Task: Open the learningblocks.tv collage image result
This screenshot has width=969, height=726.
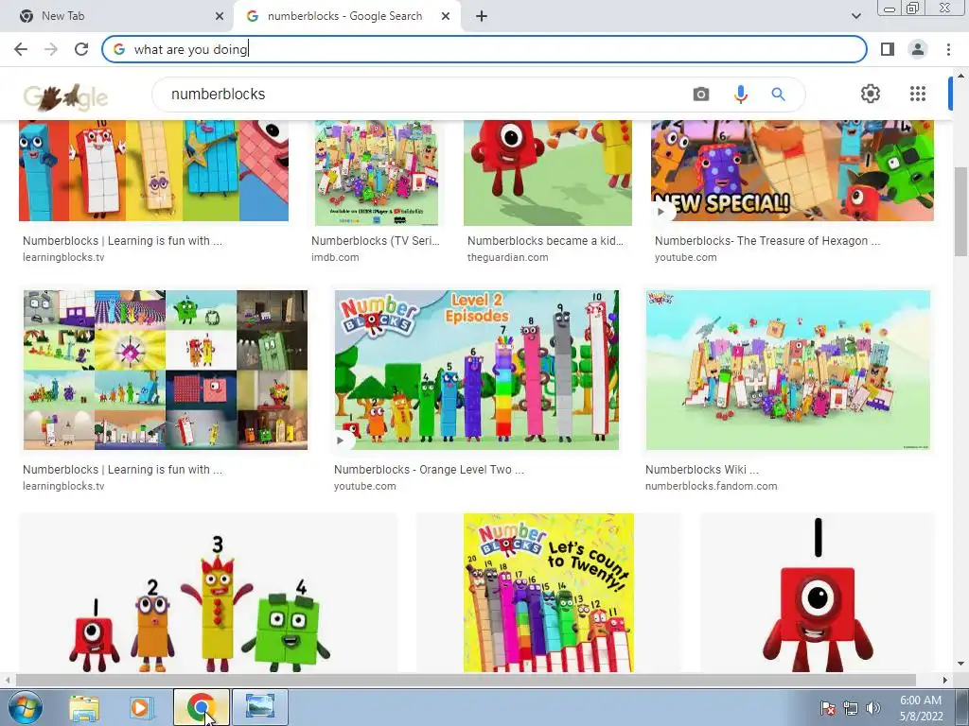Action: [x=165, y=370]
